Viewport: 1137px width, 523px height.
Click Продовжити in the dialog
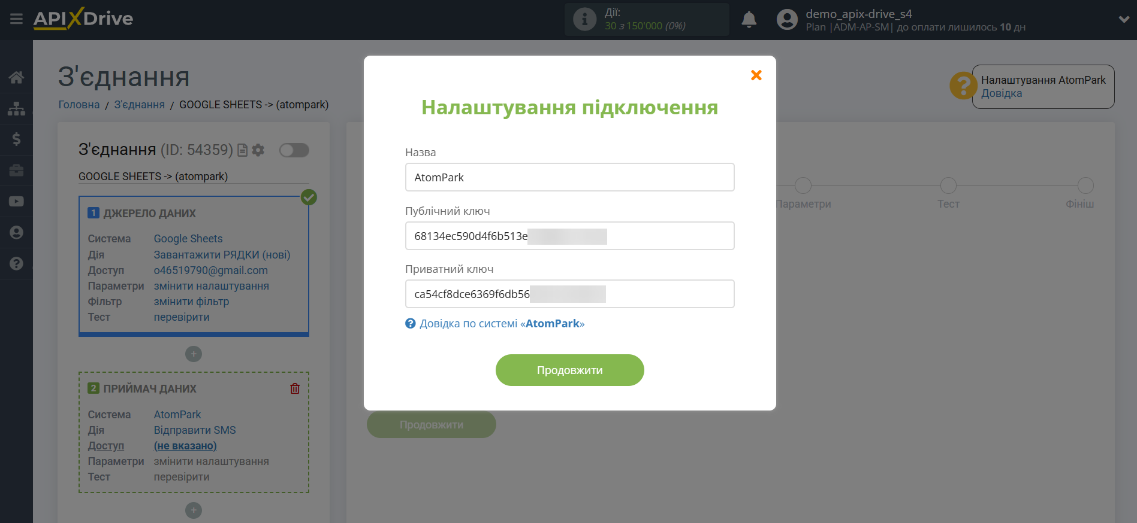569,370
